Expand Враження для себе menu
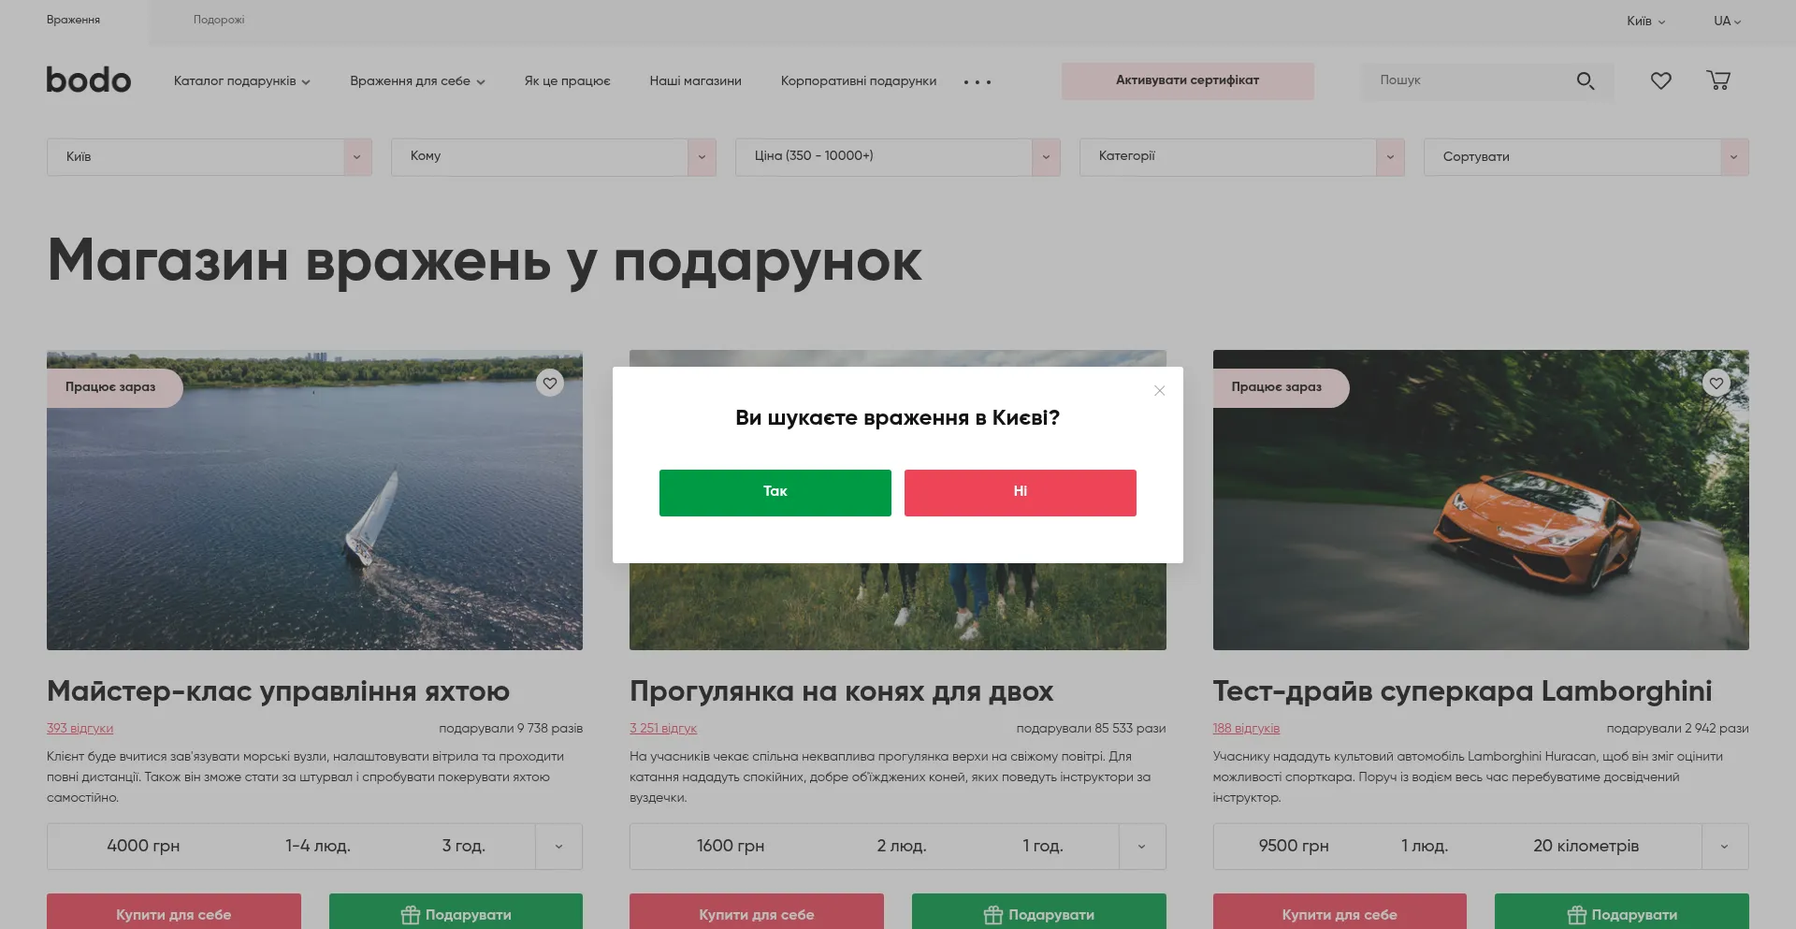This screenshot has height=929, width=1796. [417, 81]
